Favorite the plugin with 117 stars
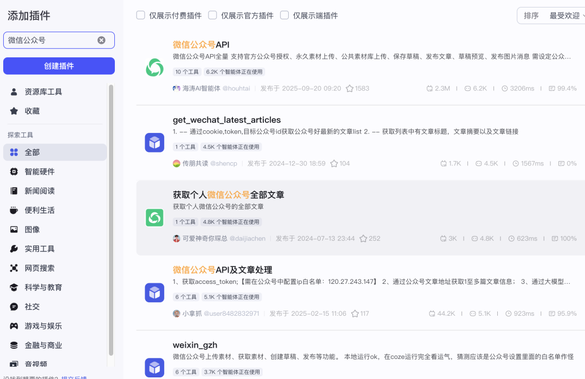 click(355, 314)
